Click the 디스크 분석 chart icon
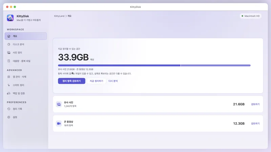This screenshot has width=271, height=152. pos(9,45)
